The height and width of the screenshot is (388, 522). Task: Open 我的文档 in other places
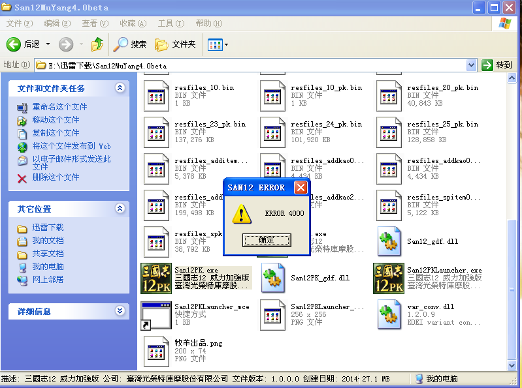point(48,241)
